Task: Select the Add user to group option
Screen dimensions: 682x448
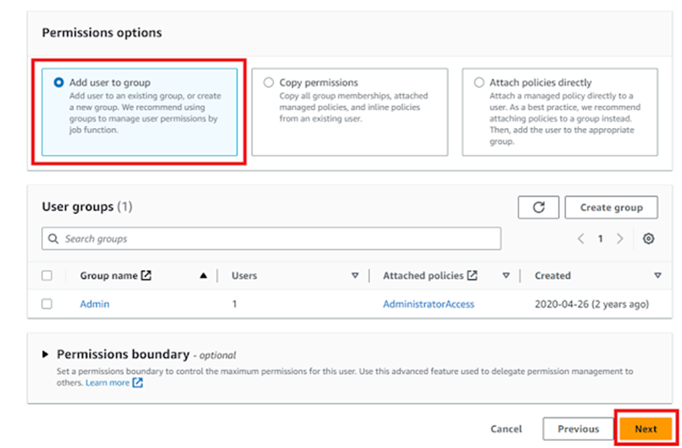Action: [x=59, y=83]
